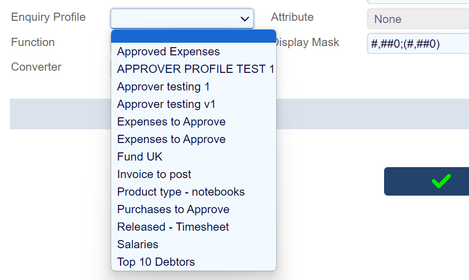Open the Attribute field showing None

[x=417, y=19]
